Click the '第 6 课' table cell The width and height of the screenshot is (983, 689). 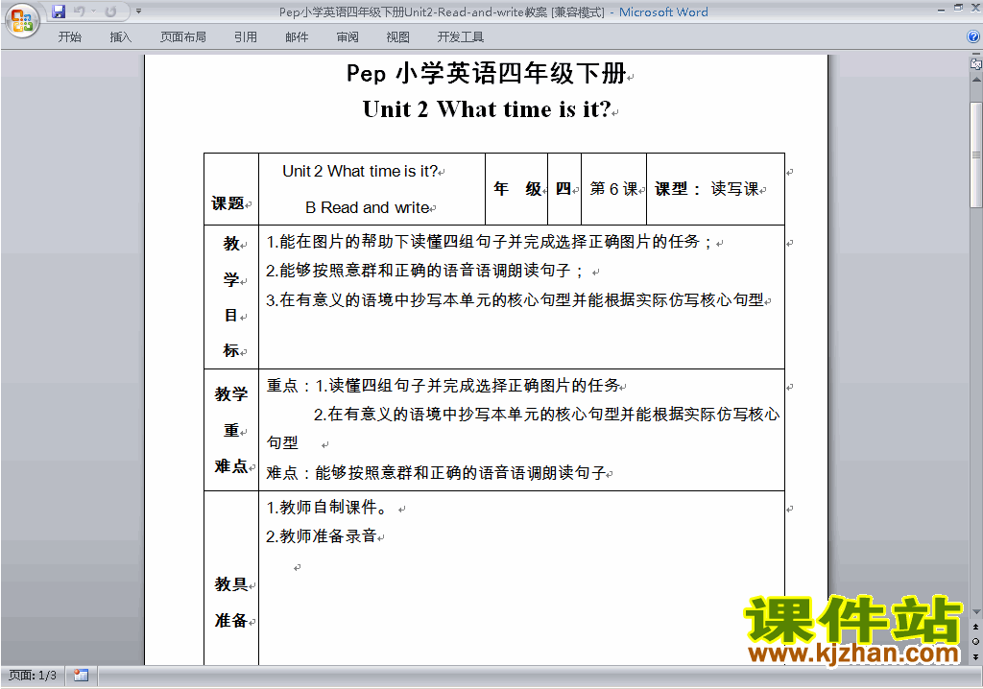(613, 189)
